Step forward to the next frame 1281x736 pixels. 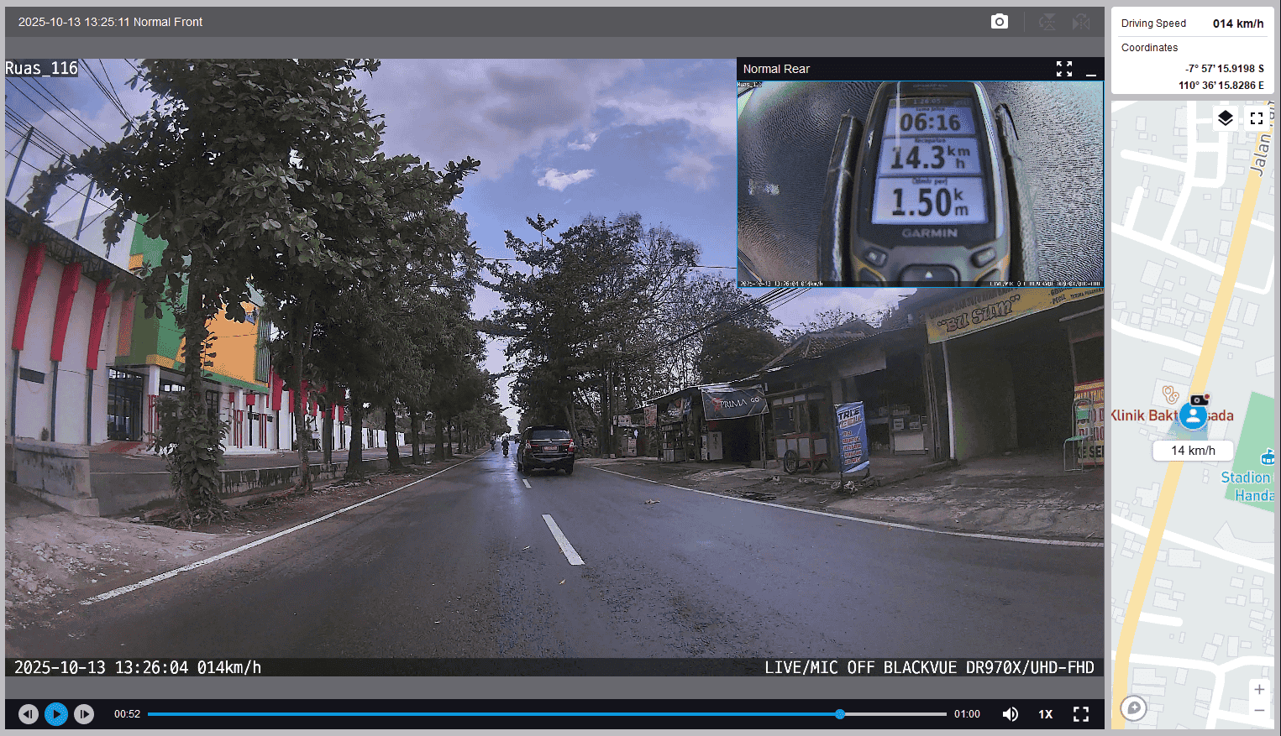pyautogui.click(x=84, y=714)
